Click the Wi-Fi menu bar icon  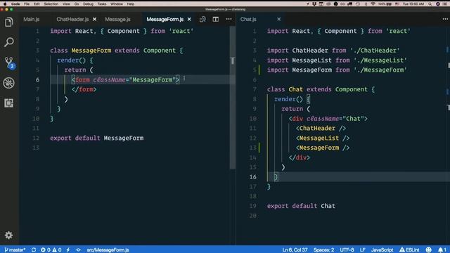pyautogui.click(x=373, y=4)
